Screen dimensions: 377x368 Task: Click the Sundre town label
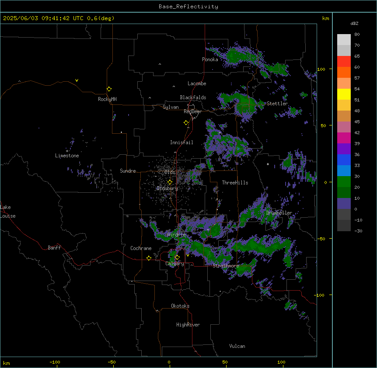[128, 171]
